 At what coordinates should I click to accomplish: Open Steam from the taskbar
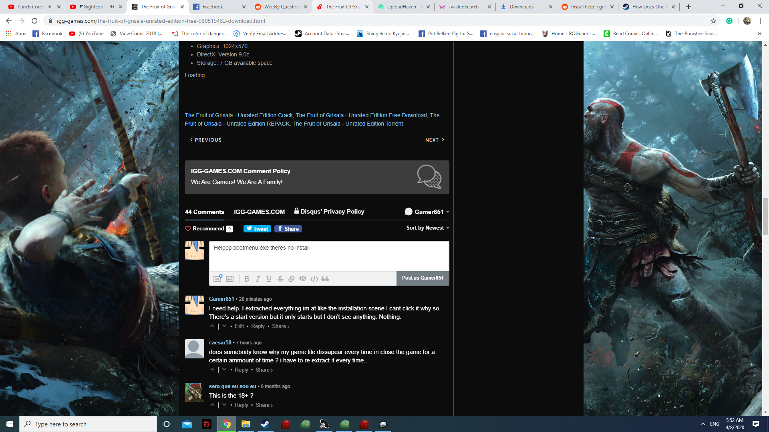(x=265, y=424)
